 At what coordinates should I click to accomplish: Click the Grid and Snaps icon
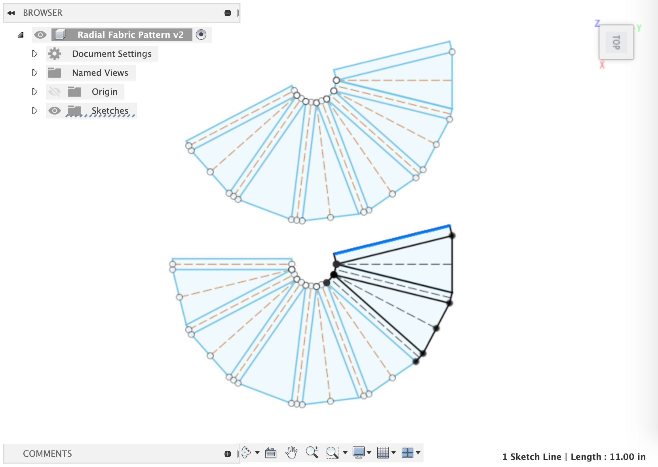(x=384, y=452)
